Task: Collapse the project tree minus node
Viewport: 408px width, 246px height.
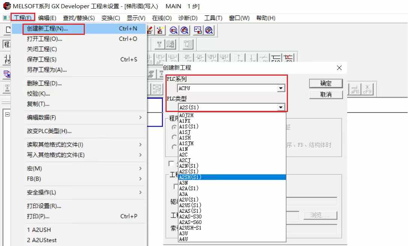Action: click(x=7, y=115)
